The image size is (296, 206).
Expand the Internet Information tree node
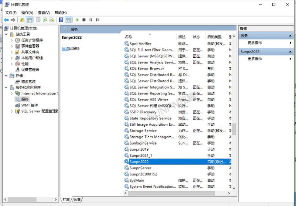pyautogui.click(x=12, y=94)
